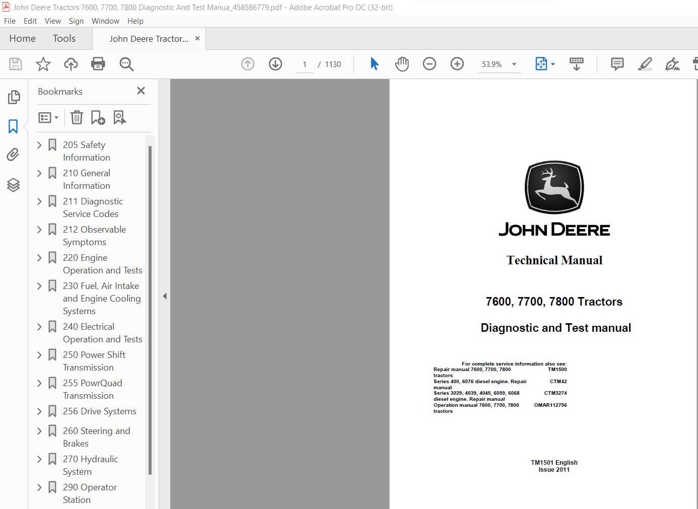Add a comment with the speech bubble icon
The width and height of the screenshot is (698, 509).
[x=617, y=64]
